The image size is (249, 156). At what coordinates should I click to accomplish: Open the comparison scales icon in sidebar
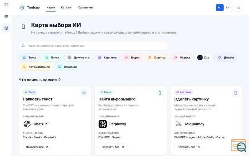coord(6,17)
